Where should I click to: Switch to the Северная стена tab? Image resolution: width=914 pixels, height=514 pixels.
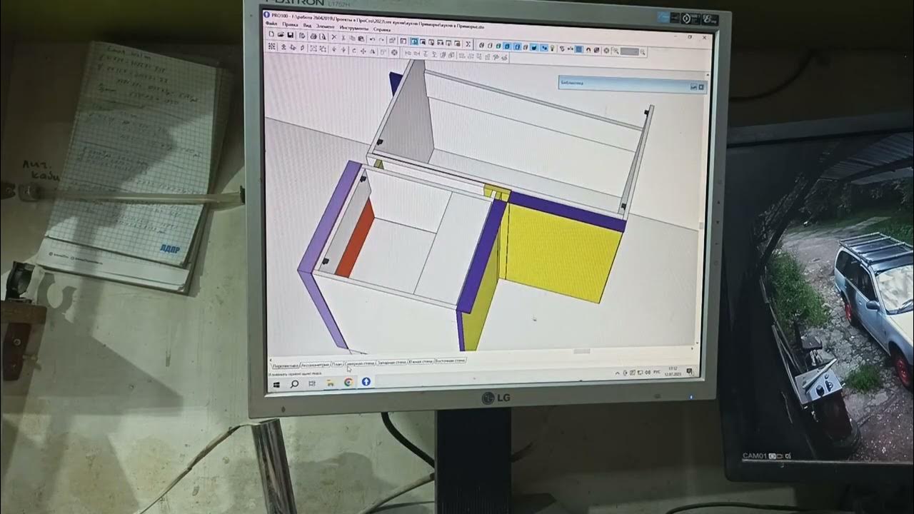click(x=359, y=363)
